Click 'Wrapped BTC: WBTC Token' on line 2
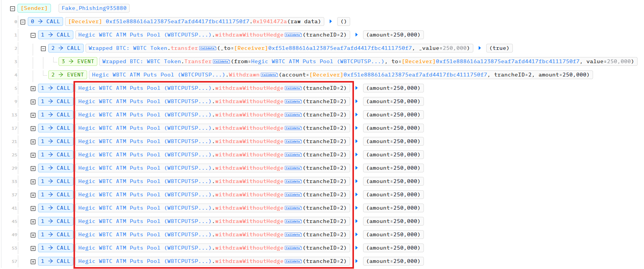The width and height of the screenshot is (644, 269). (128, 48)
